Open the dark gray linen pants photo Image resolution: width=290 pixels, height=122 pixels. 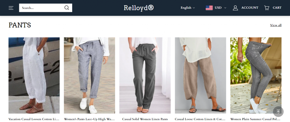[145, 76]
